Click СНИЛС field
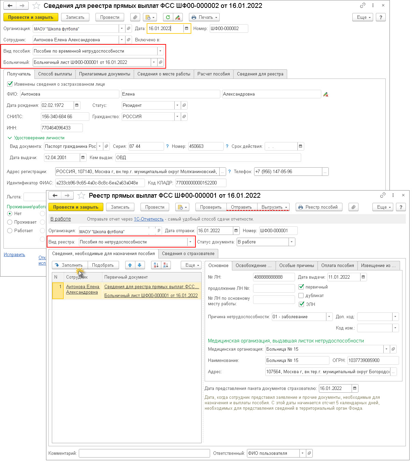The width and height of the screenshot is (412, 463). pos(65,116)
